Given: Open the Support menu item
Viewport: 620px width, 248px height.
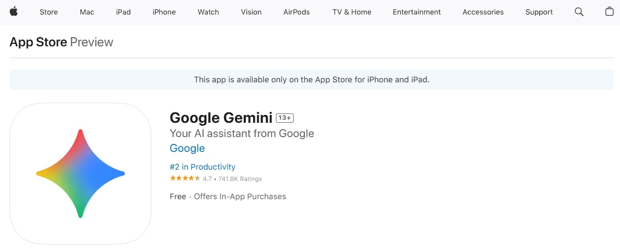Looking at the screenshot, I should (539, 12).
